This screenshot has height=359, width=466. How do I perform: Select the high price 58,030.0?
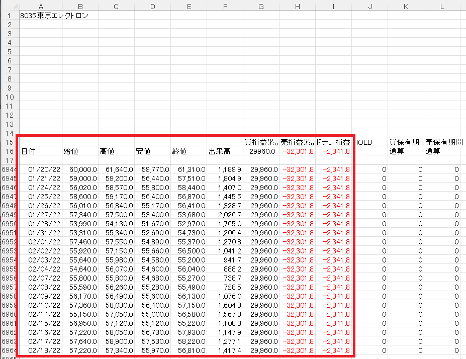[117, 305]
